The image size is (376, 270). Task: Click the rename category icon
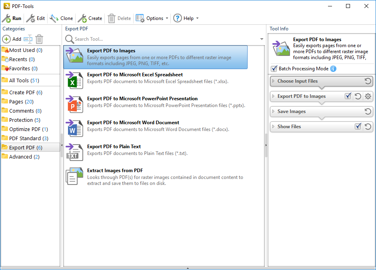(x=28, y=39)
